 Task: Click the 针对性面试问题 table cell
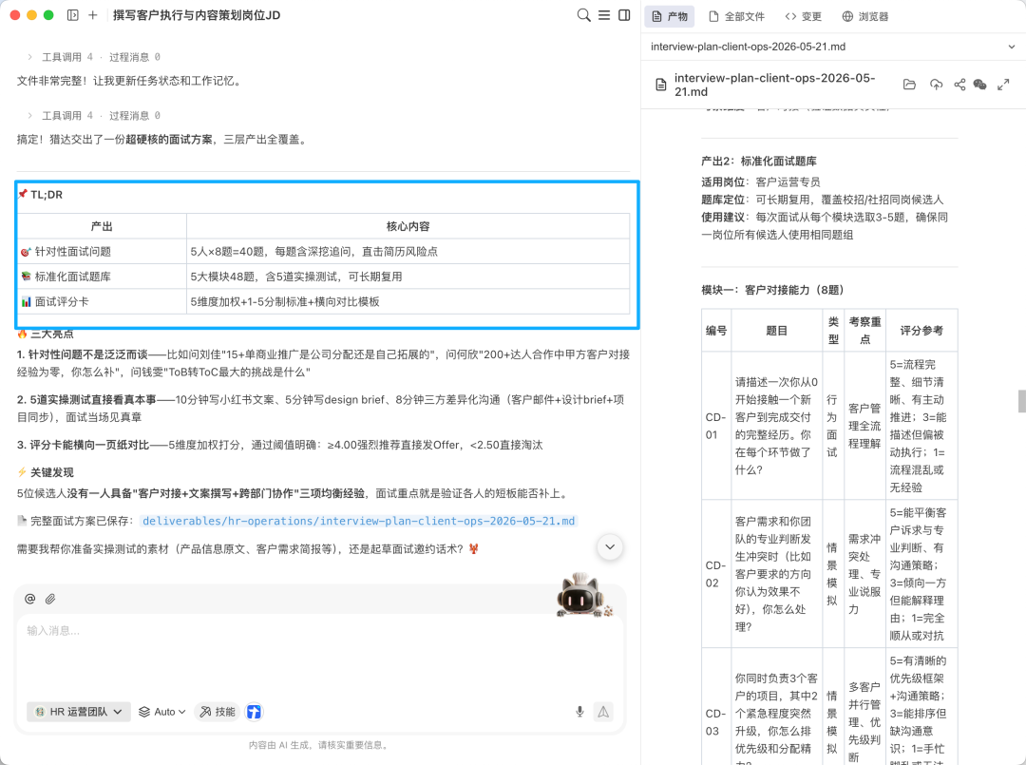click(x=102, y=251)
